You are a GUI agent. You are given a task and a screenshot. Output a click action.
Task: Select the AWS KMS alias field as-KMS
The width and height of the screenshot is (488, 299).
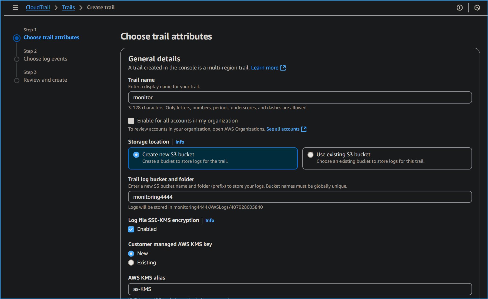click(x=300, y=289)
